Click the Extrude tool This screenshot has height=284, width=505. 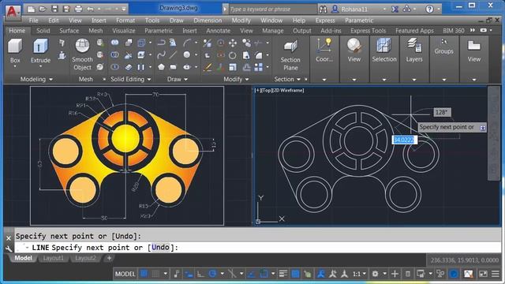40,50
